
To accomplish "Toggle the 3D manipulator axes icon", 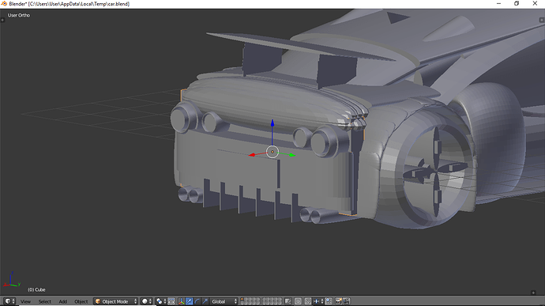I will (x=181, y=301).
